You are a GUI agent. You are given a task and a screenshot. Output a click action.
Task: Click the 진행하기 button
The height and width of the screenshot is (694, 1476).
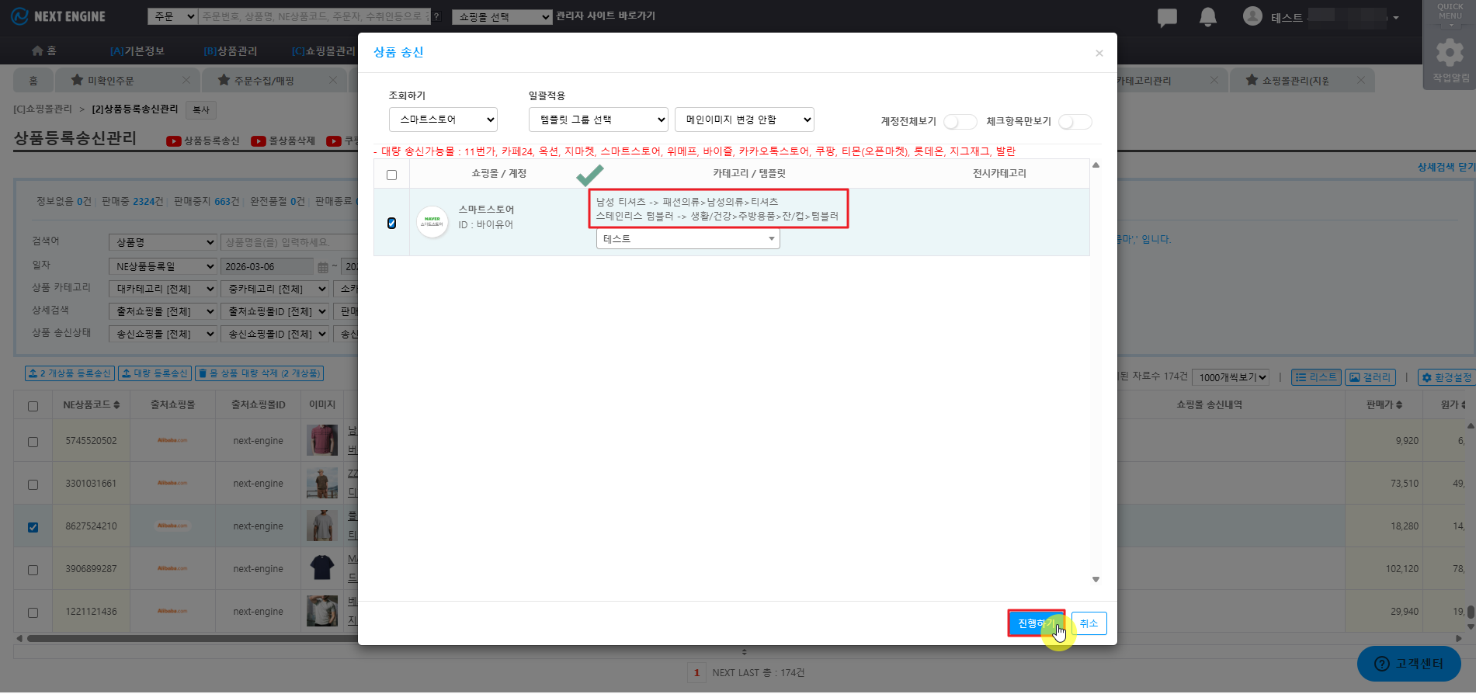point(1036,623)
